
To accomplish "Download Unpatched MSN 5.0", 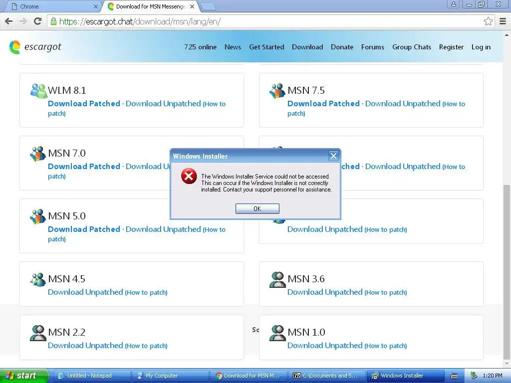I will click(163, 229).
